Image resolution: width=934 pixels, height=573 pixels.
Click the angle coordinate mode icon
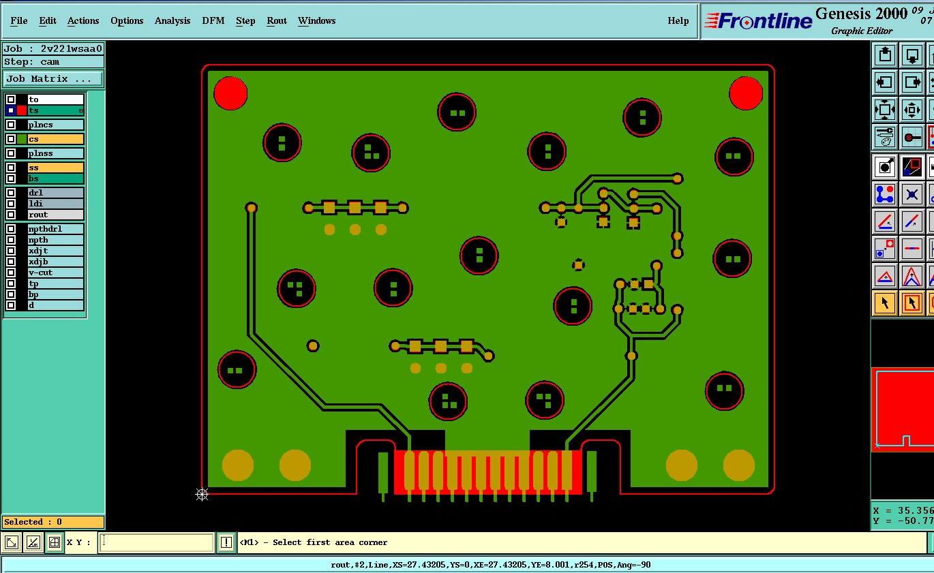click(33, 542)
